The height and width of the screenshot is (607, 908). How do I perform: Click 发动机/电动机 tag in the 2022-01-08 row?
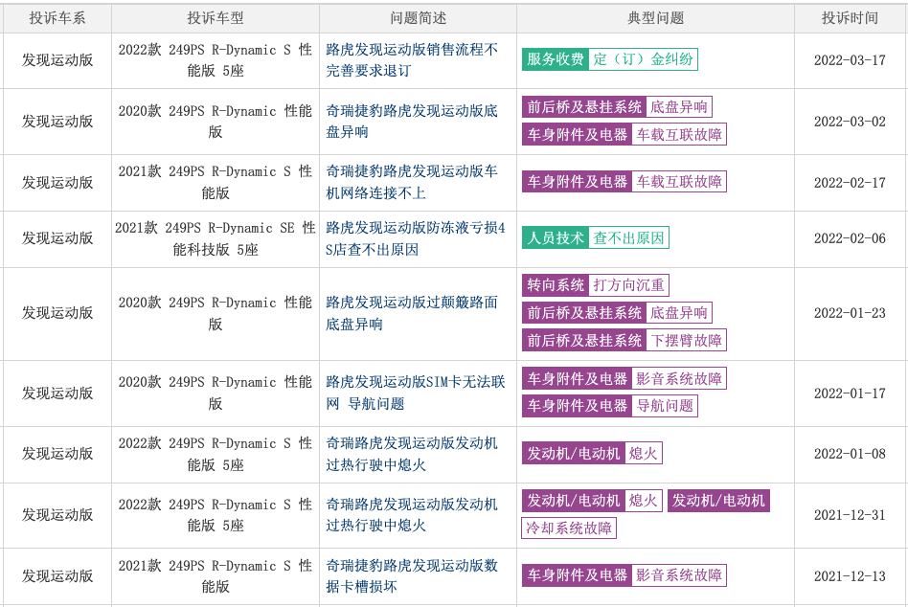(574, 453)
